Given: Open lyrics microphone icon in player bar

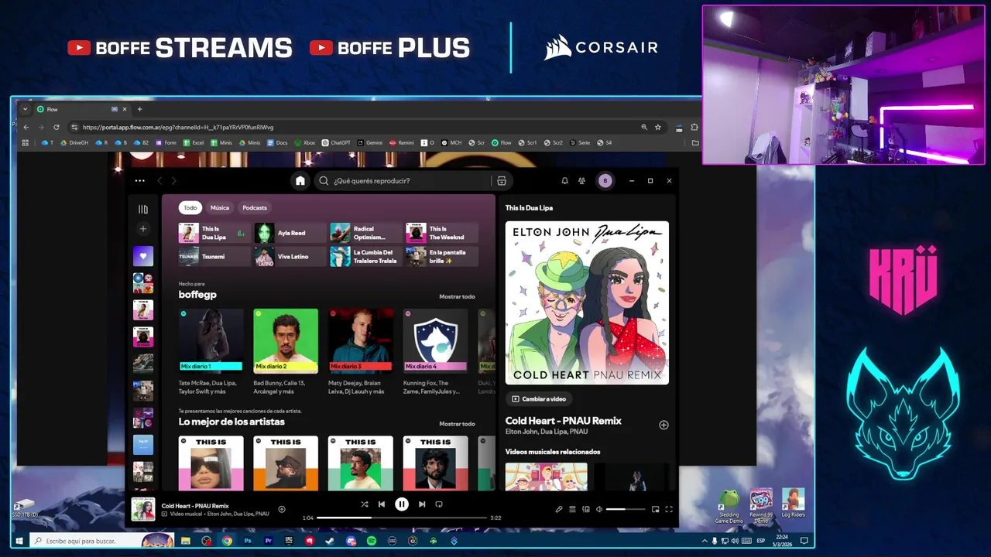Looking at the screenshot, I should 558,509.
